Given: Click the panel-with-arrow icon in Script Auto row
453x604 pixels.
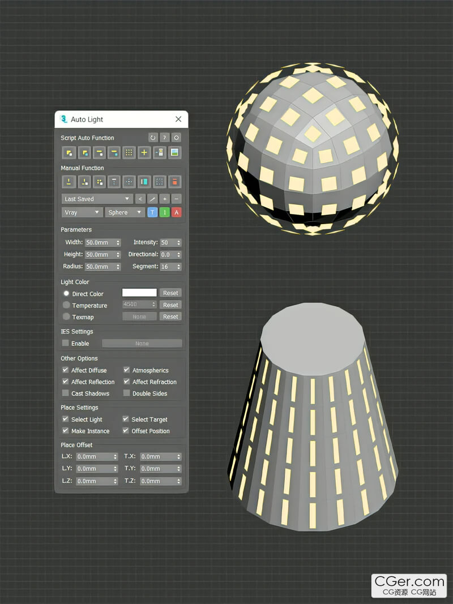Looking at the screenshot, I should [159, 152].
